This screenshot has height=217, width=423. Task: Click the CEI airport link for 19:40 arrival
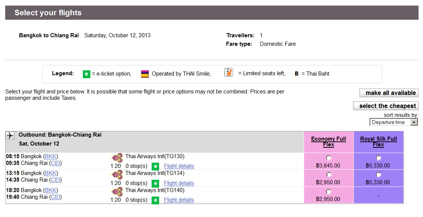click(x=55, y=197)
